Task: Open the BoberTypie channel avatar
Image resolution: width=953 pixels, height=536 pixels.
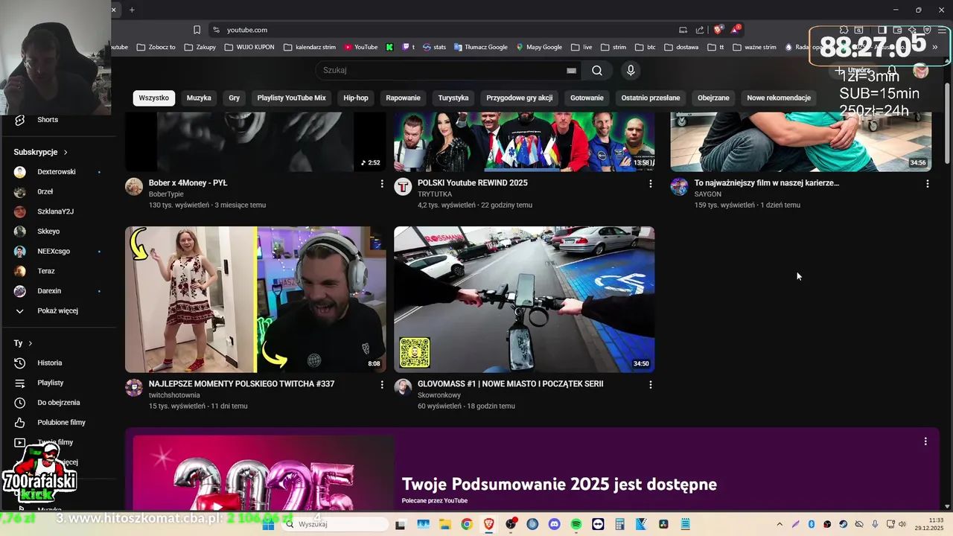Action: [134, 186]
